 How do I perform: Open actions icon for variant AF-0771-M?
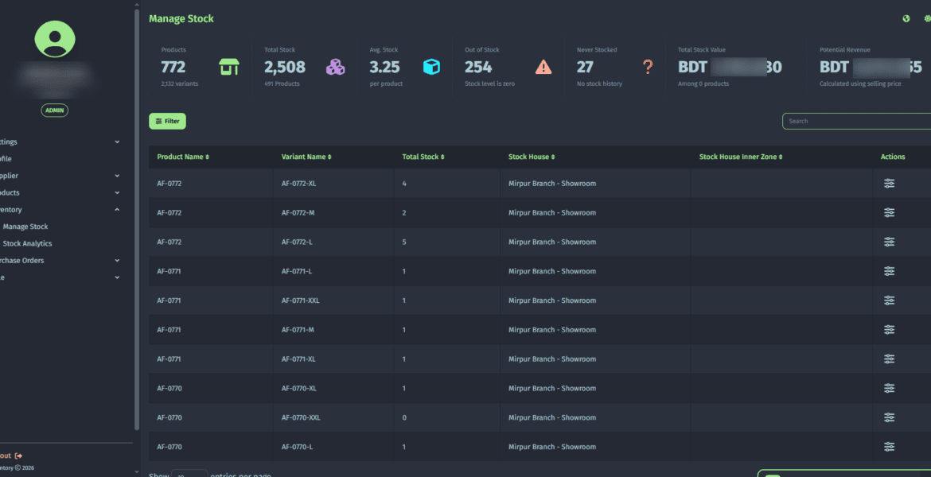tap(889, 330)
